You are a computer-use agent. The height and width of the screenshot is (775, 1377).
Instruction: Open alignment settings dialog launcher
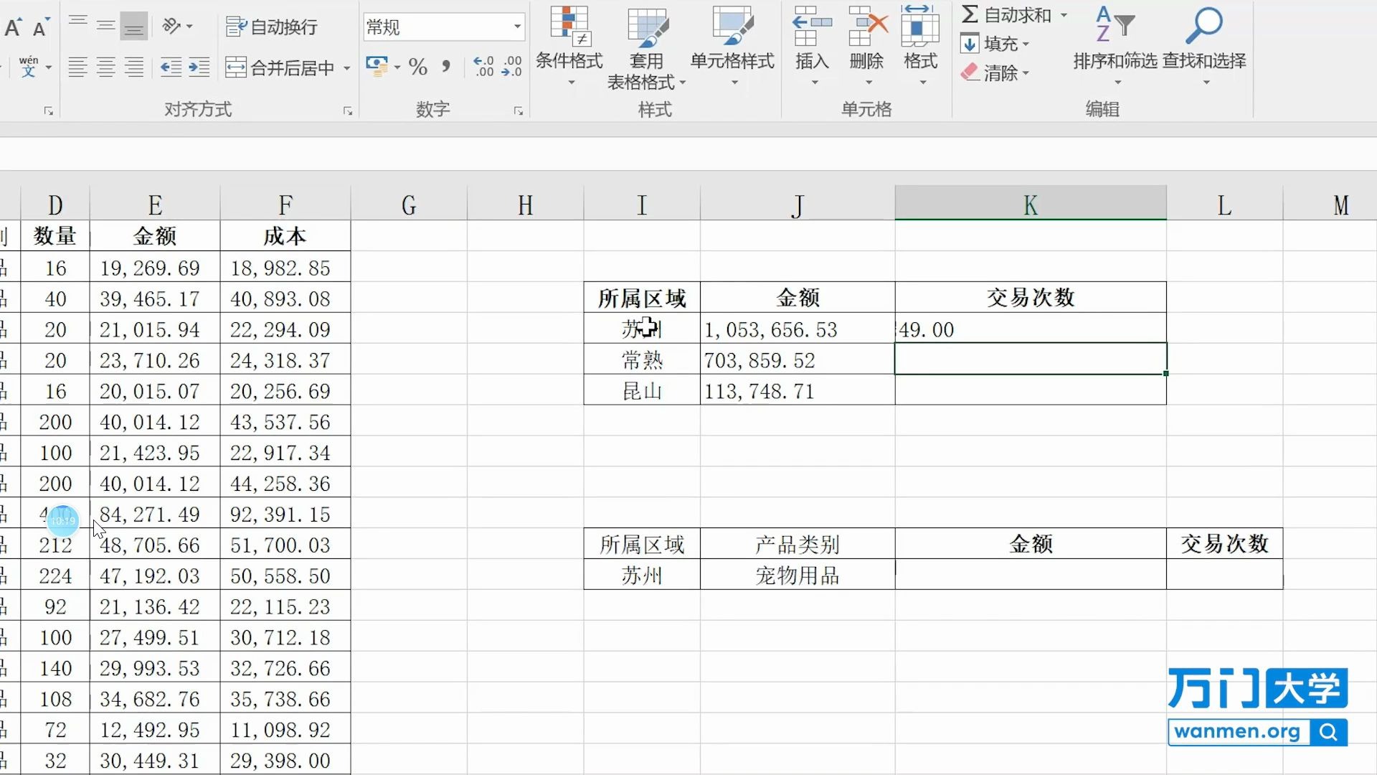(x=348, y=111)
